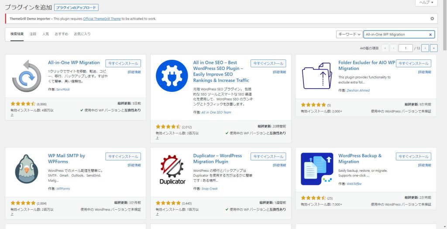Click the Duplicator logo icon
The width and height of the screenshot is (447, 229).
click(172, 169)
